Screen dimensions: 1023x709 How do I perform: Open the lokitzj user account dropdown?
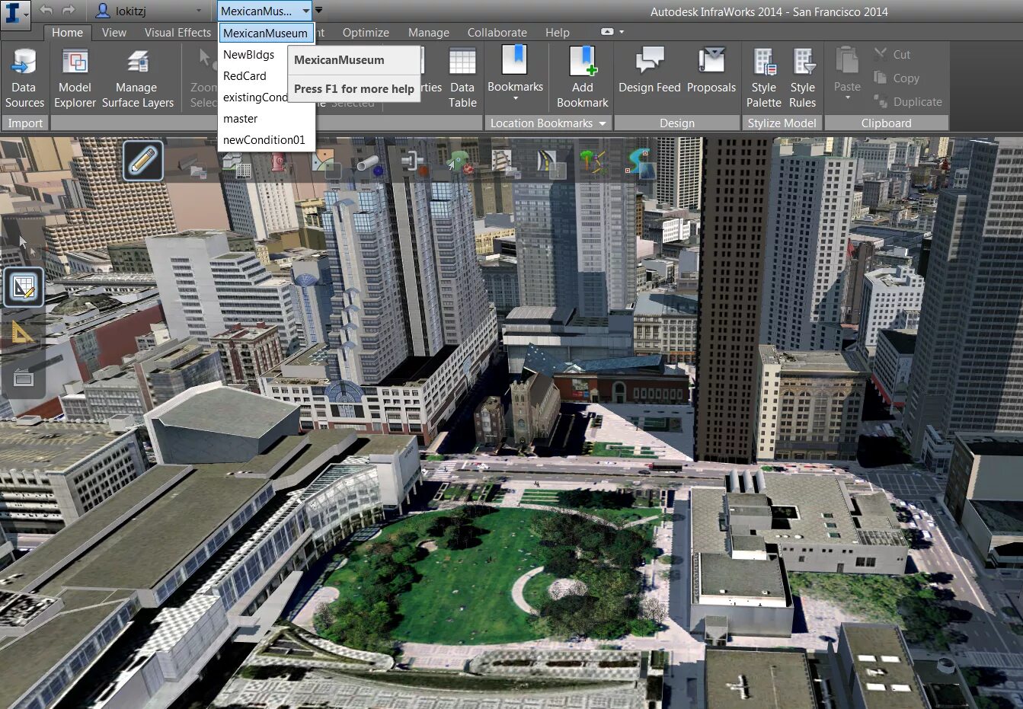149,11
